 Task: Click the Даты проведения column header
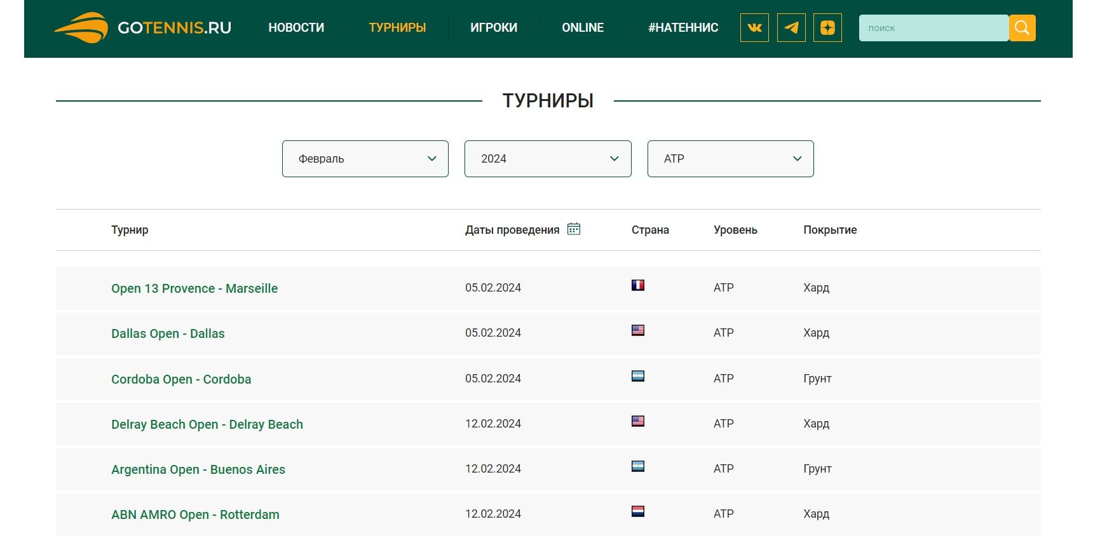pos(512,230)
